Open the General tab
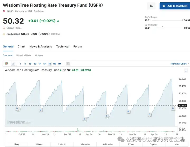This screenshot has height=147, width=190. point(8,47)
